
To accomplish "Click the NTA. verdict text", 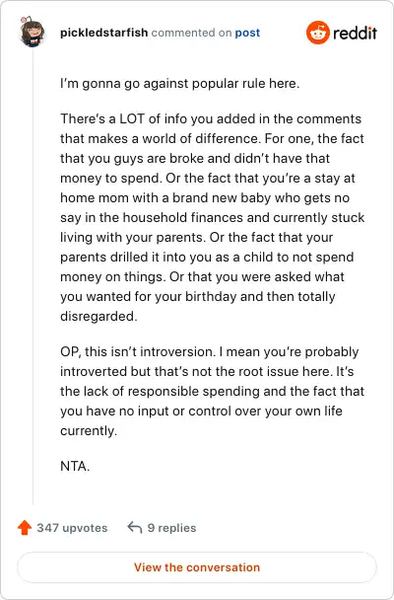I will point(75,466).
